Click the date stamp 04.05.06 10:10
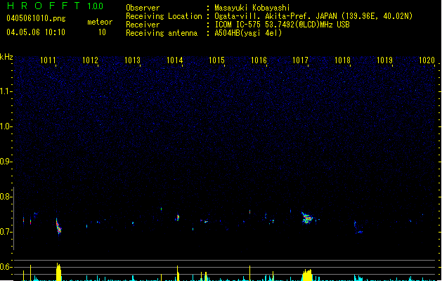Image resolution: width=442 pixels, height=281 pixels. coord(36,32)
